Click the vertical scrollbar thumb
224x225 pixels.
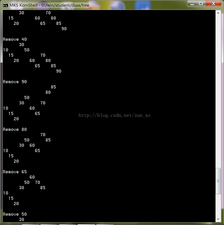(x=218, y=181)
